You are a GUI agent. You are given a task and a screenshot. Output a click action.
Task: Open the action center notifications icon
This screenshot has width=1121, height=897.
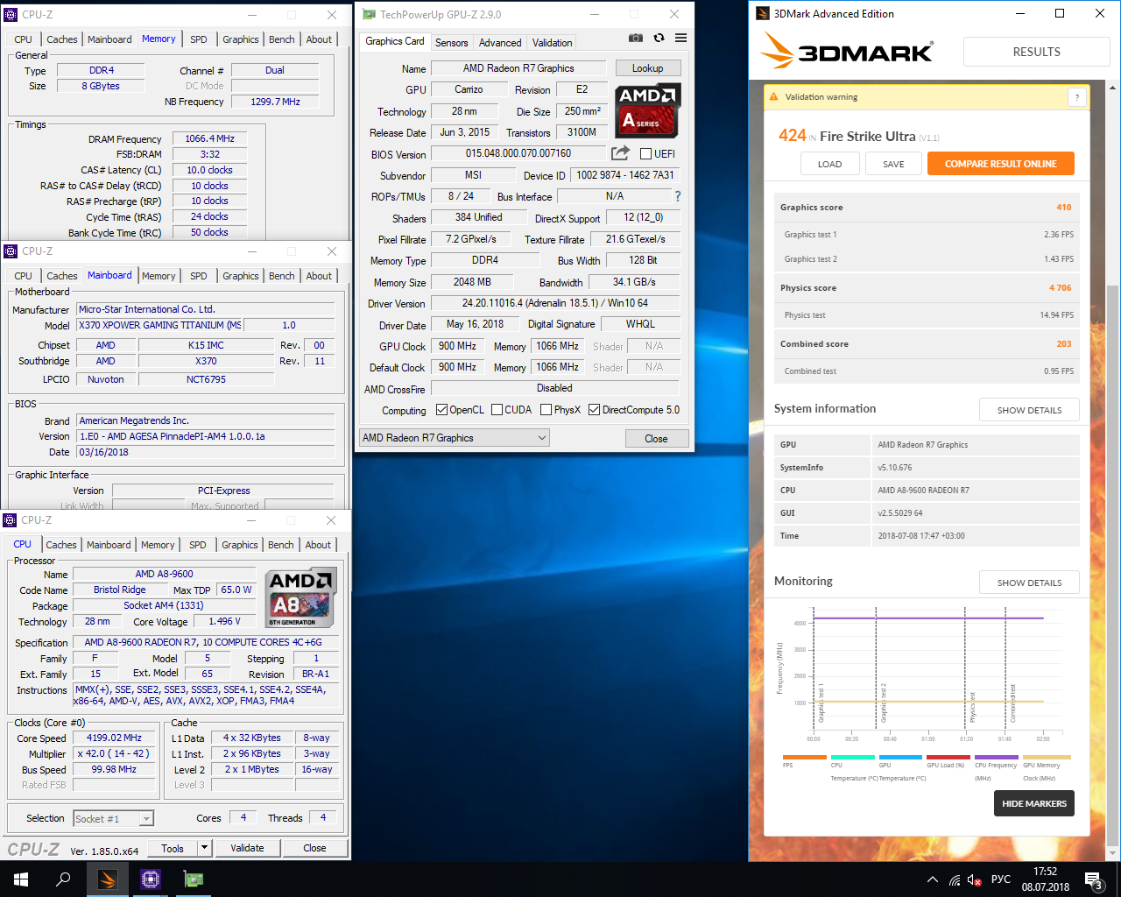tap(1092, 879)
